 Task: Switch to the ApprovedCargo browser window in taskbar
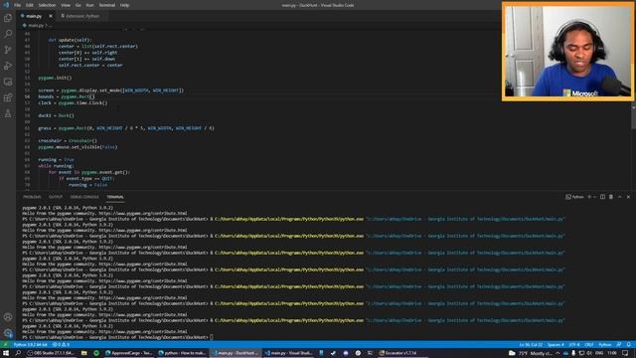click(x=129, y=353)
